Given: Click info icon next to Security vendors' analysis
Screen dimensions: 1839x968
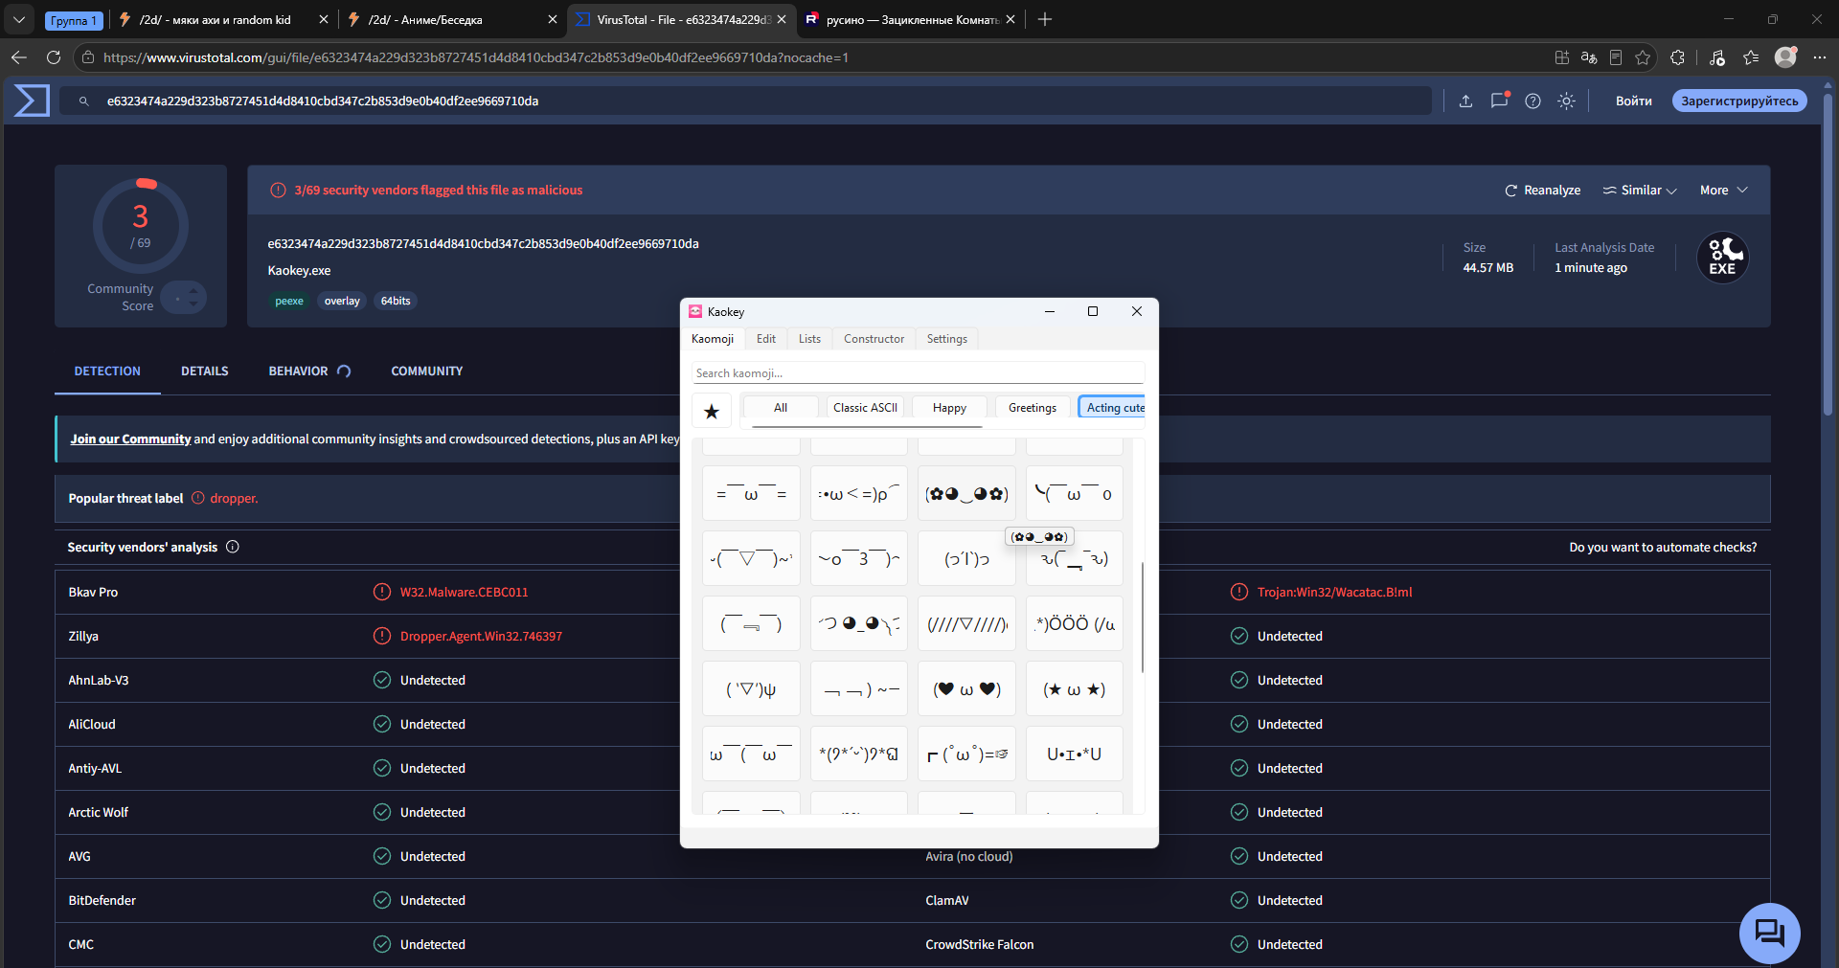Looking at the screenshot, I should pyautogui.click(x=233, y=547).
